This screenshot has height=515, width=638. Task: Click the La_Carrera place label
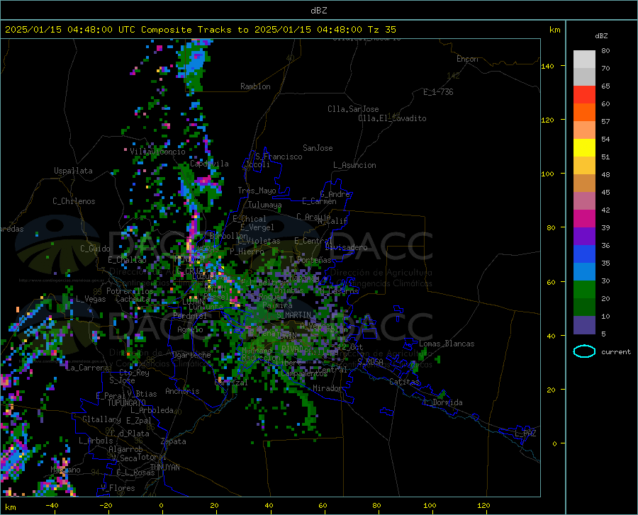click(x=87, y=368)
